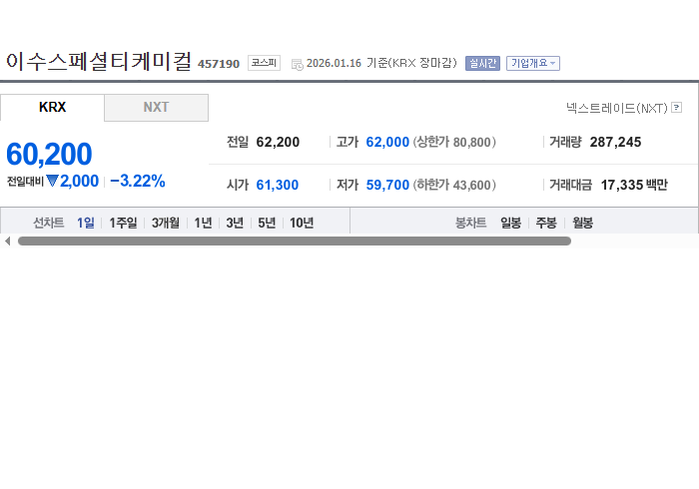
Task: Switch to the NXT market tab
Action: pyautogui.click(x=156, y=108)
